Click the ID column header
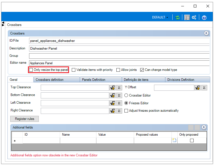The height and width of the screenshot is (166, 215). [x=41, y=135]
